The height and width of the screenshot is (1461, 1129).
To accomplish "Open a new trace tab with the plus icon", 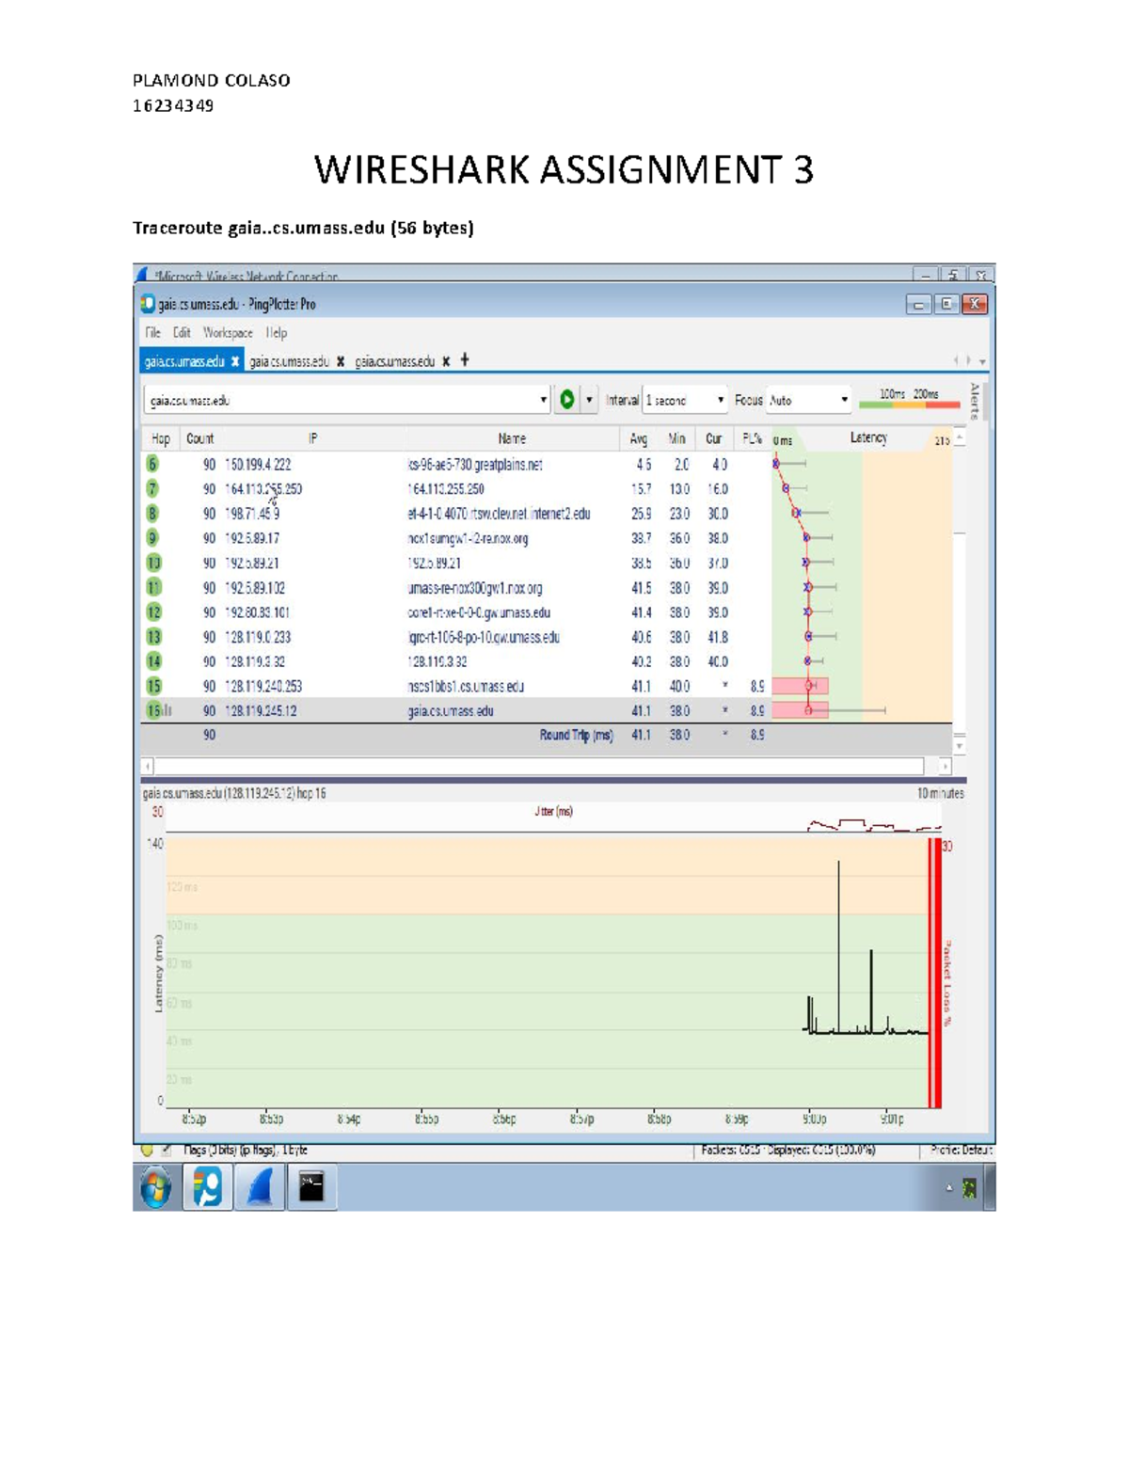I will (463, 360).
